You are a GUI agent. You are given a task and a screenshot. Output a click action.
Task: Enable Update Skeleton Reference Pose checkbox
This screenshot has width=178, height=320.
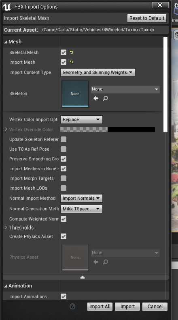point(64,139)
